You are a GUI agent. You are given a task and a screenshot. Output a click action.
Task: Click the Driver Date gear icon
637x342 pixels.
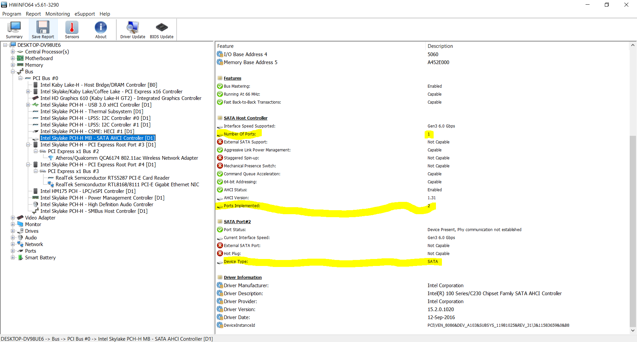tap(220, 317)
